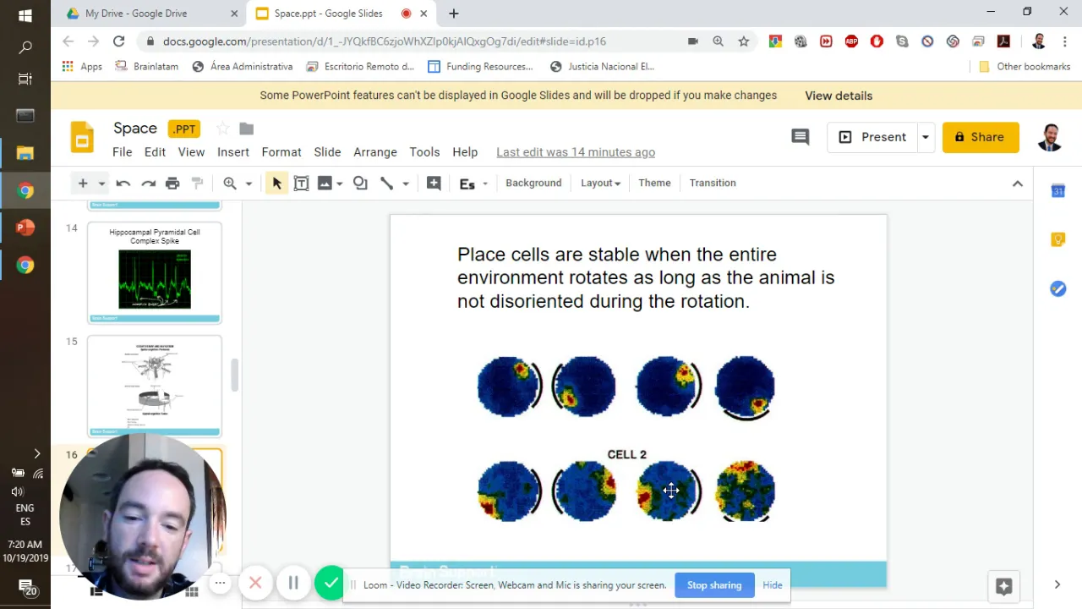
Task: Open the shape tool icon
Action: coord(360,184)
